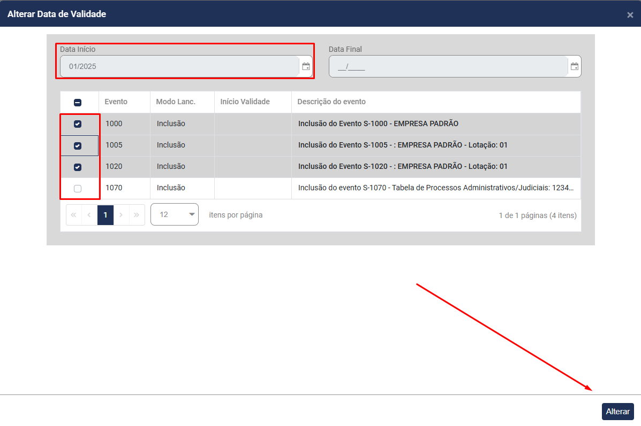Open the Data Final calendar picker
The image size is (641, 426).
[574, 67]
